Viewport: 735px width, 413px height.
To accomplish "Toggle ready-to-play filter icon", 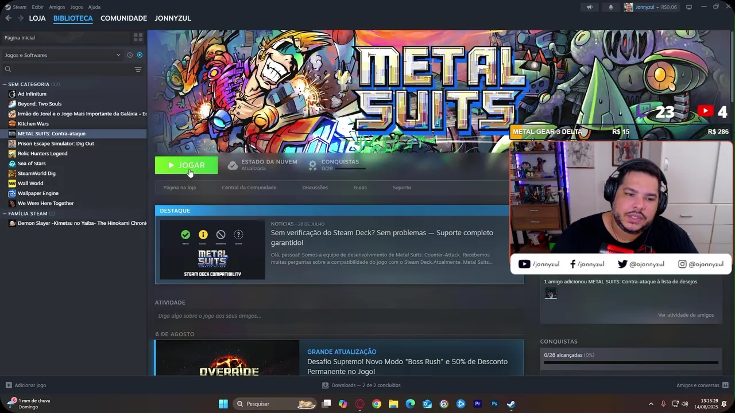I will click(140, 55).
